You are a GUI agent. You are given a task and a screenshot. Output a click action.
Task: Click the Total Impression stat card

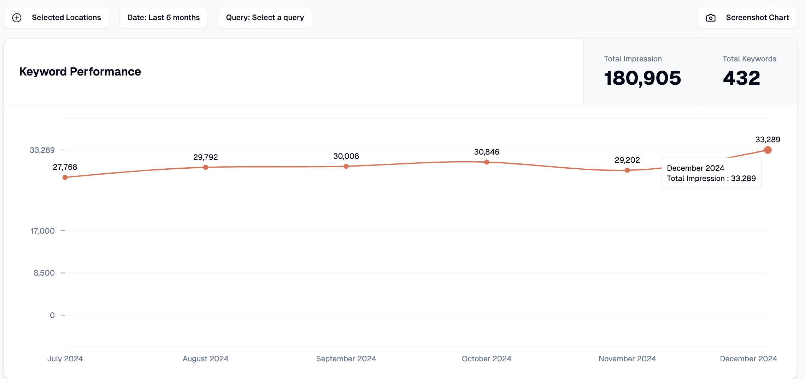(642, 72)
